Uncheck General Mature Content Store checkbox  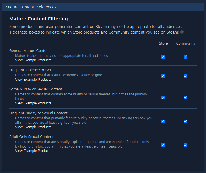coord(163,57)
